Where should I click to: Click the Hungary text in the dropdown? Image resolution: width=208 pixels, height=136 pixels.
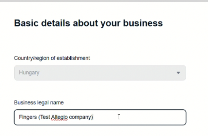pos(29,73)
